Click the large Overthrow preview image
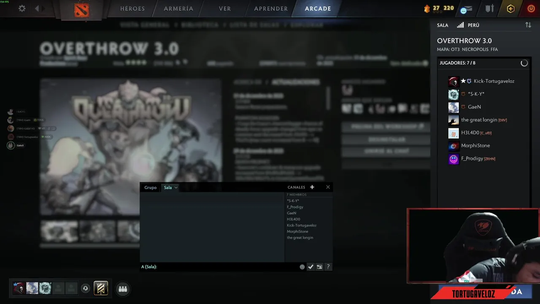This screenshot has height=304, width=540. [131, 147]
